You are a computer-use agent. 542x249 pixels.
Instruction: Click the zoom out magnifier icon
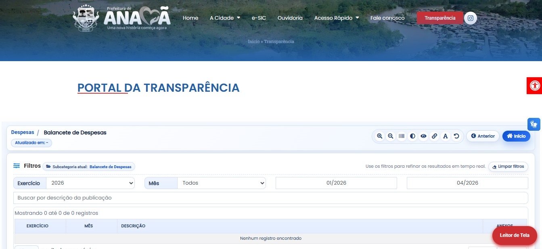pyautogui.click(x=390, y=136)
